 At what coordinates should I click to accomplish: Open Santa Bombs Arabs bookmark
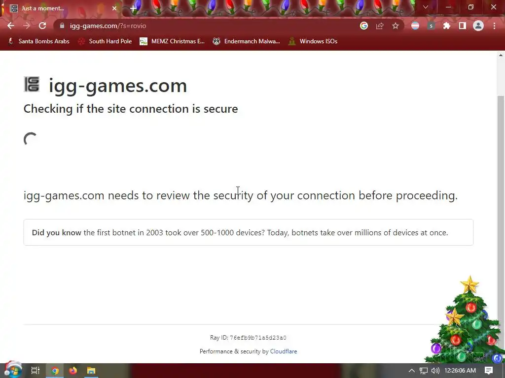point(38,41)
